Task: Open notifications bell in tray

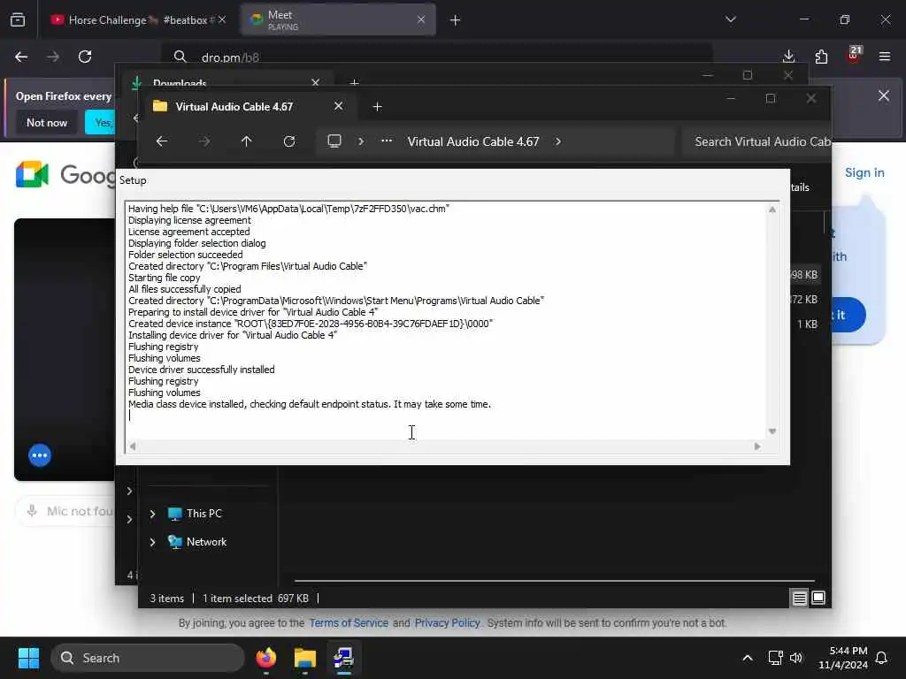Action: pyautogui.click(x=882, y=658)
